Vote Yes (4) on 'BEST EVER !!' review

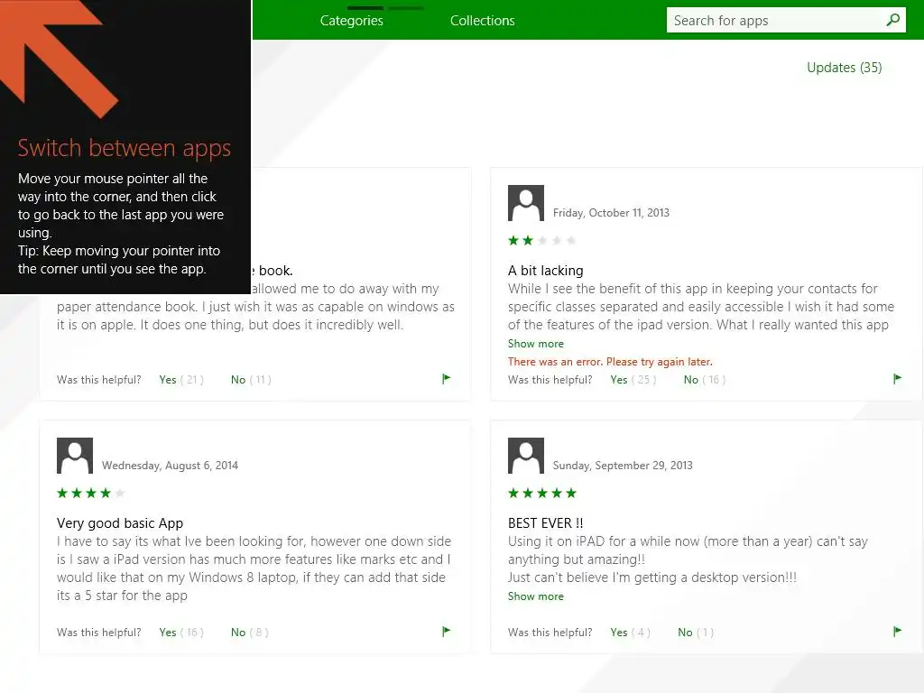[631, 633]
